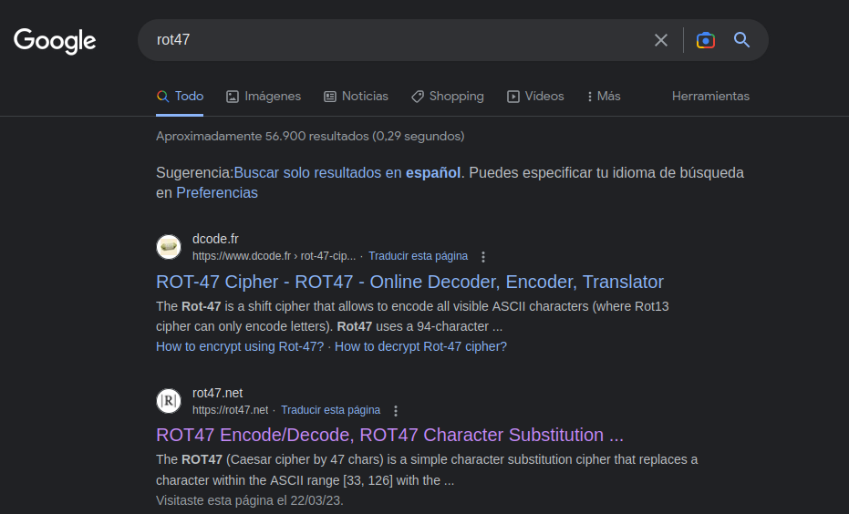Click the Google logo

pos(55,41)
